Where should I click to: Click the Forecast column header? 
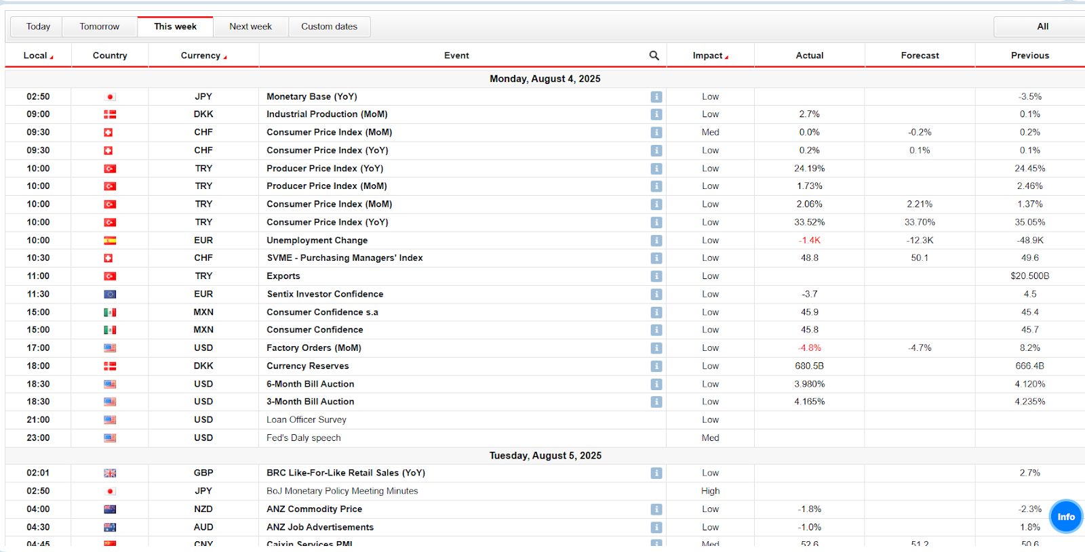point(920,56)
